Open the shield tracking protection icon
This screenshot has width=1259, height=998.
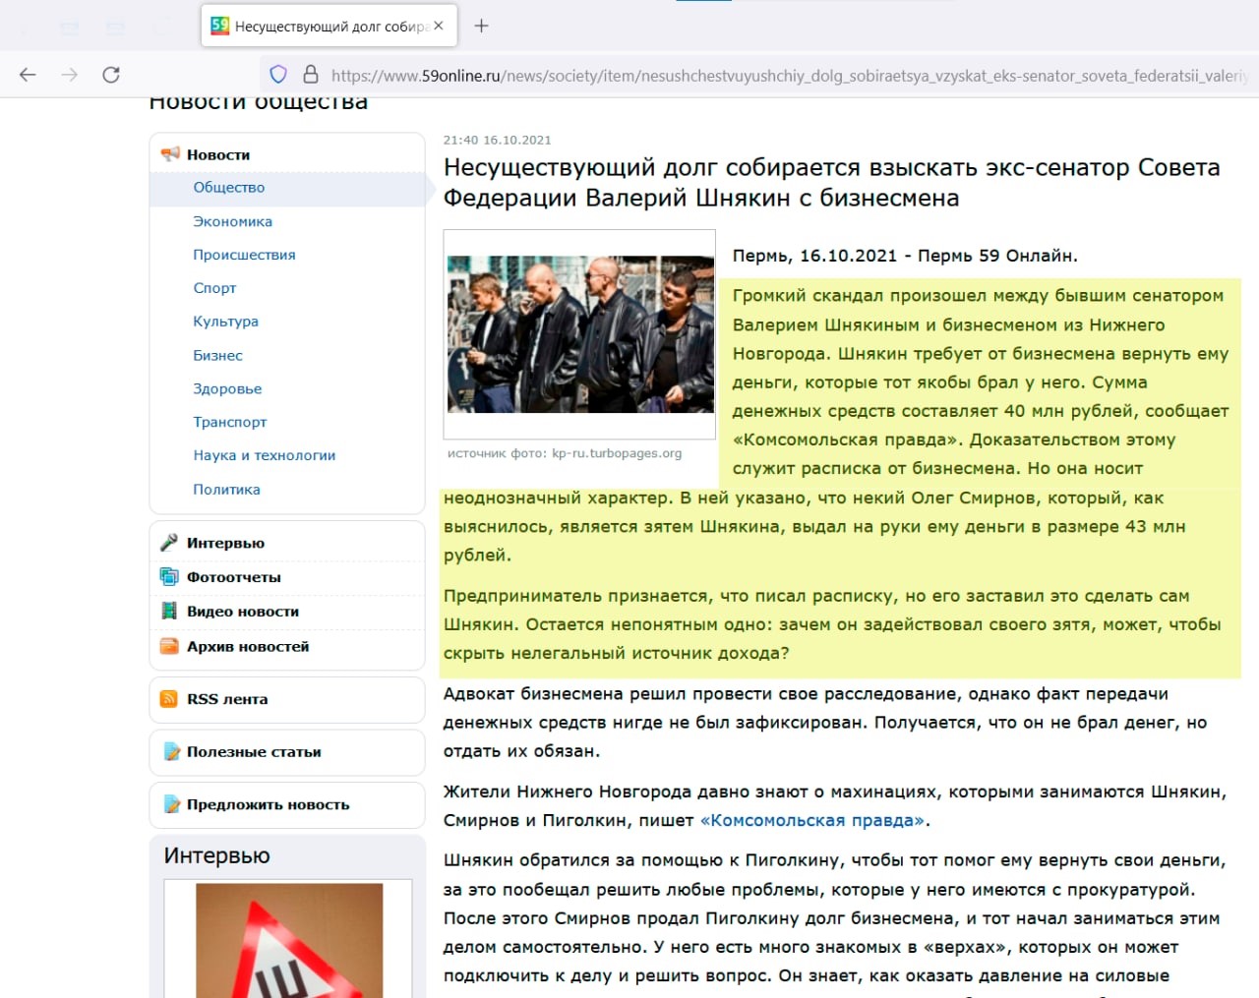pos(278,75)
